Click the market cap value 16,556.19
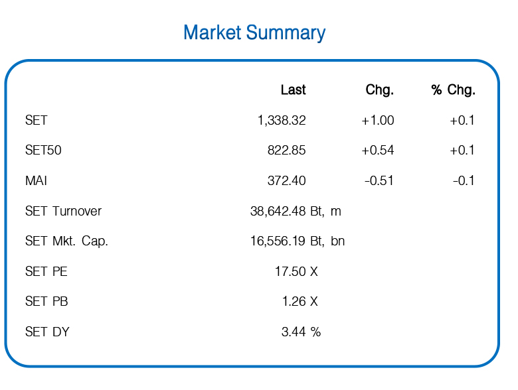The height and width of the screenshot is (390, 518). [278, 241]
